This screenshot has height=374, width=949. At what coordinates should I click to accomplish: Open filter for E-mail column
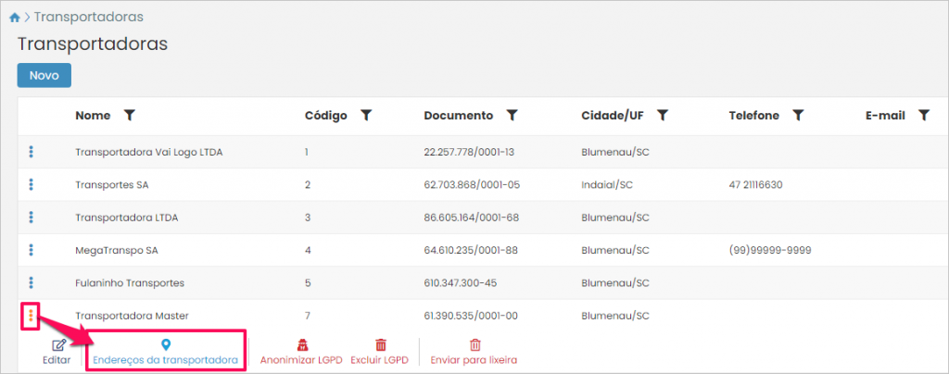(924, 116)
